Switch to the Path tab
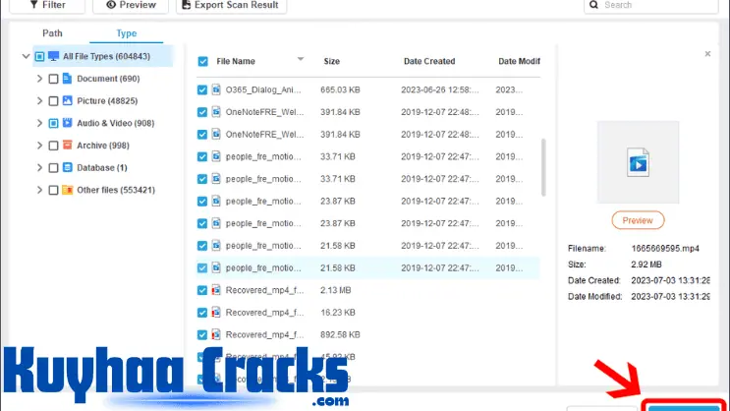Image resolution: width=730 pixels, height=411 pixels. (x=52, y=32)
